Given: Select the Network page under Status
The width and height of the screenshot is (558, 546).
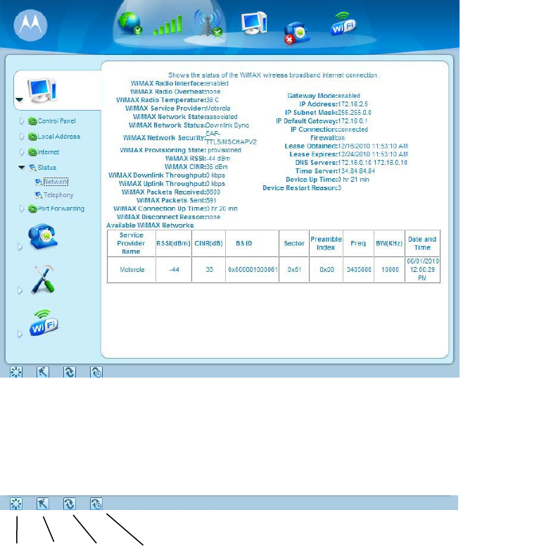Looking at the screenshot, I should pos(56,182).
